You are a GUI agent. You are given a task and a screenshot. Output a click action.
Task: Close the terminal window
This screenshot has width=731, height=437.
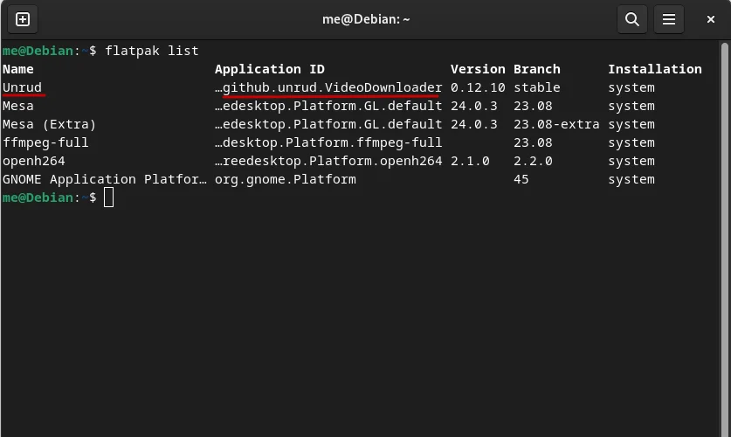pos(710,19)
